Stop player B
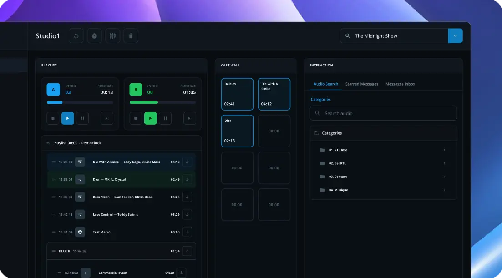 coord(136,118)
